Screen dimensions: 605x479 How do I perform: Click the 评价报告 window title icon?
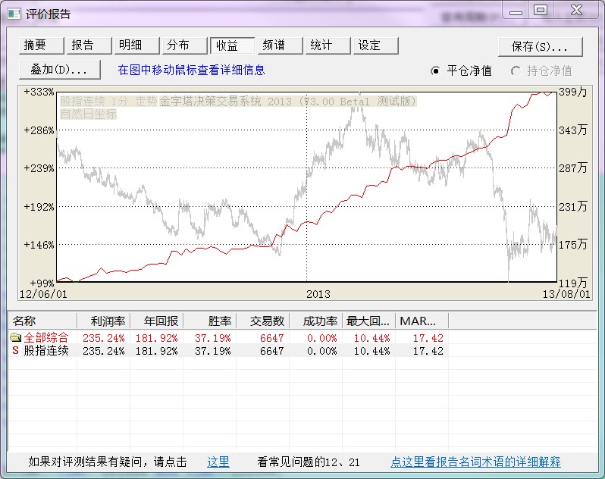(13, 14)
